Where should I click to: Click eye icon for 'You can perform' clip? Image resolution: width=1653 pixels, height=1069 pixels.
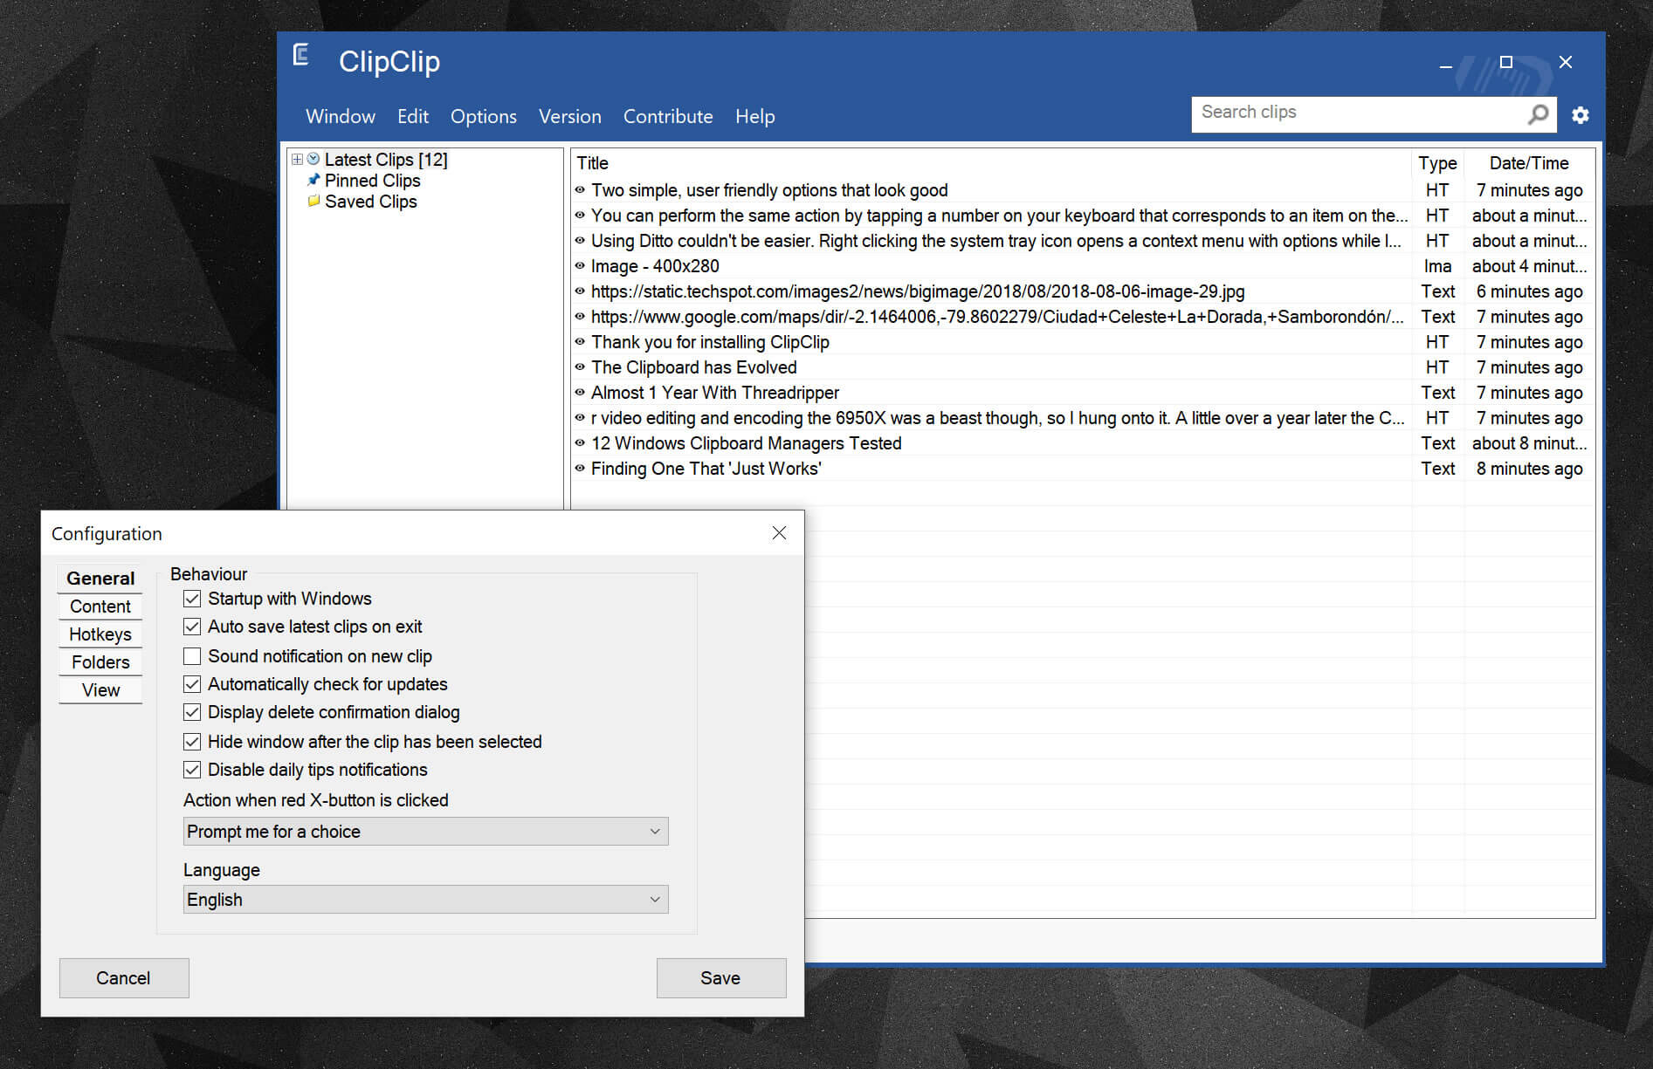click(580, 215)
